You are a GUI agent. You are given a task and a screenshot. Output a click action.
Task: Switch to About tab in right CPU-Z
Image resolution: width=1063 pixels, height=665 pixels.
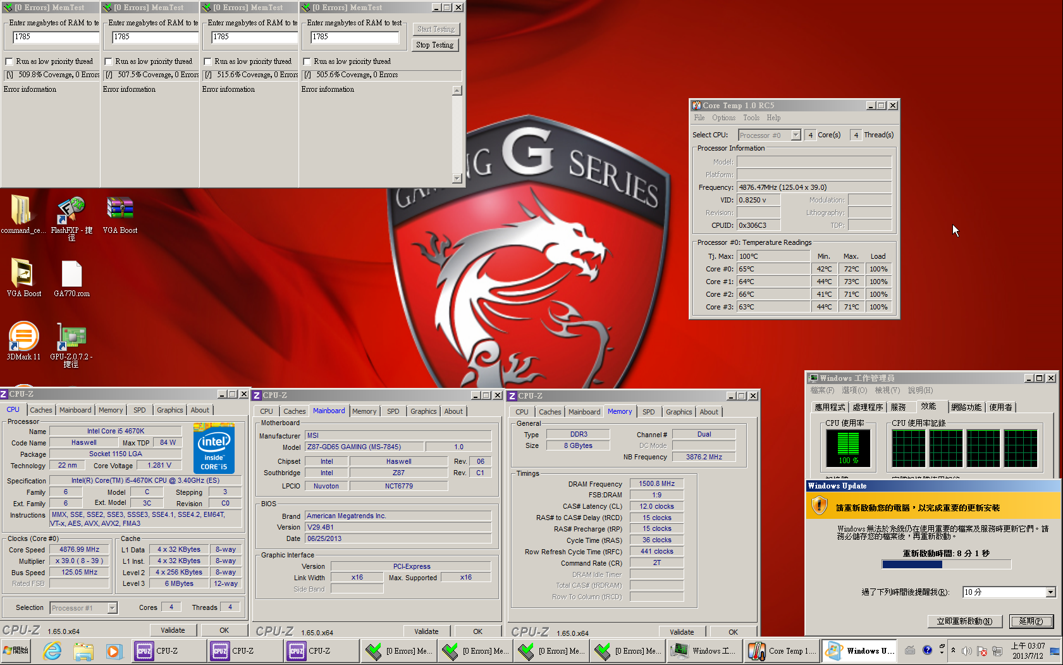pos(709,412)
